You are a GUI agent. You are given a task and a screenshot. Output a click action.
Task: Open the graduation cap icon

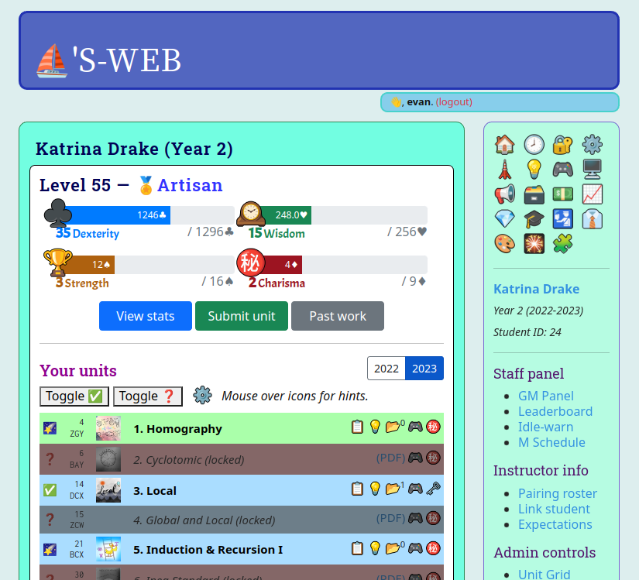coord(534,219)
